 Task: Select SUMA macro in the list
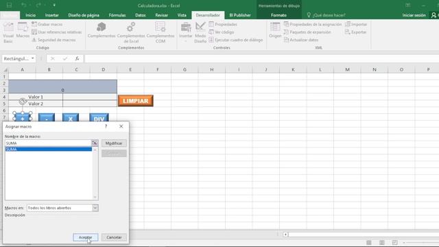(x=49, y=150)
